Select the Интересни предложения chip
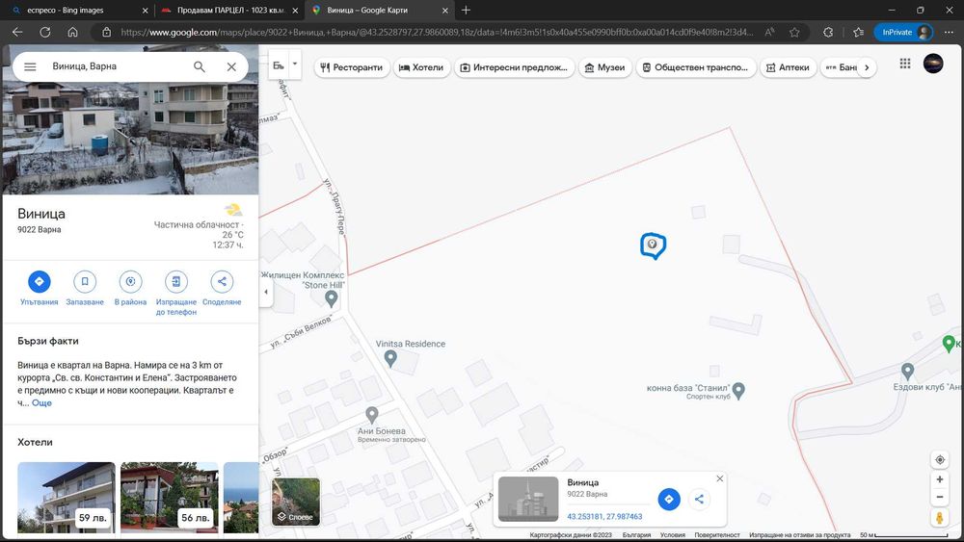 pos(514,67)
